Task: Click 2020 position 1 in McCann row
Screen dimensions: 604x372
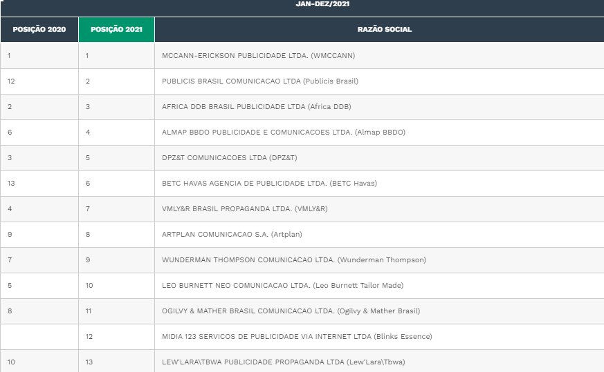Action: click(x=39, y=56)
